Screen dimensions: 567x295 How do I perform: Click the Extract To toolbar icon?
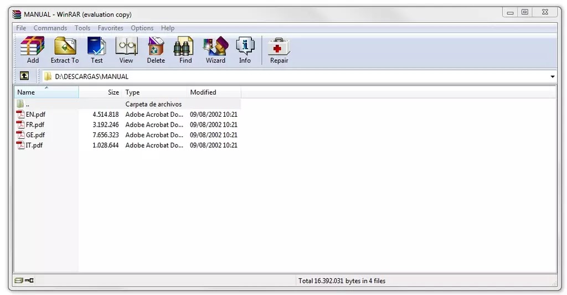pos(65,46)
